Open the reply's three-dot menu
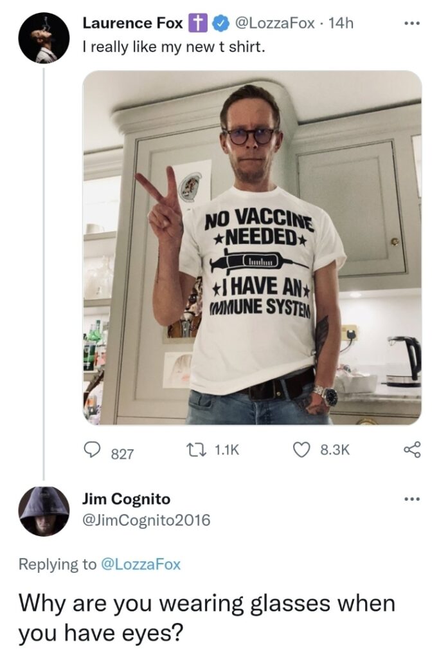This screenshot has height=659, width=439. 411,499
